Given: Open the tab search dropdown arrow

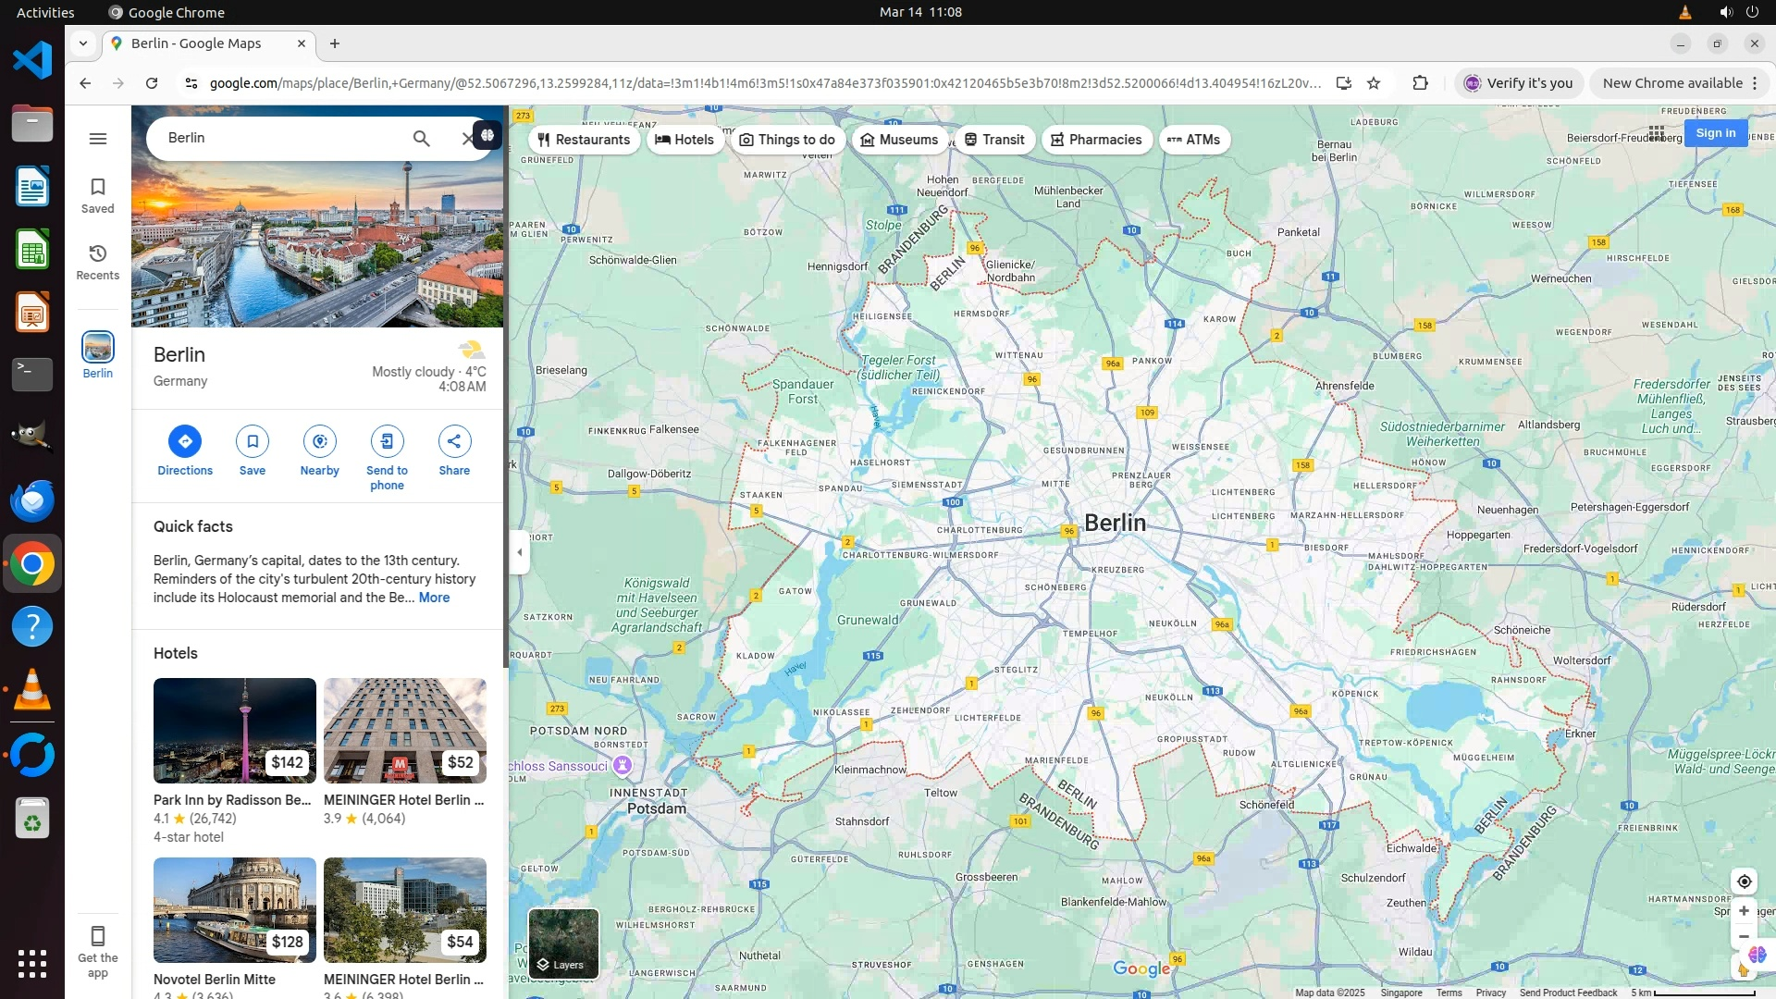Looking at the screenshot, I should [x=83, y=43].
